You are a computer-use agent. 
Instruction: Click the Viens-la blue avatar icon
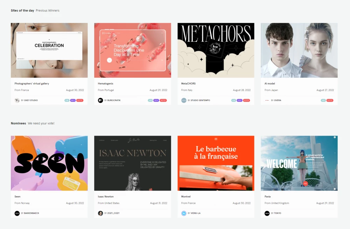pos(184,213)
